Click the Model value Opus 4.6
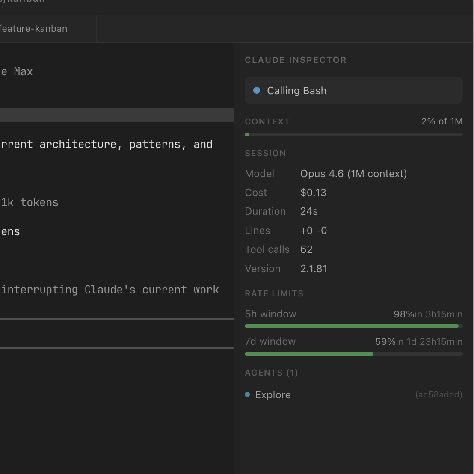 click(354, 174)
